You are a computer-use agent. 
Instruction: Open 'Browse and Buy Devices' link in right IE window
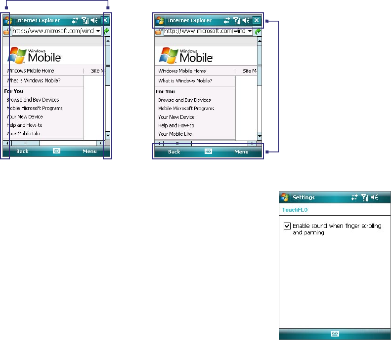(184, 100)
